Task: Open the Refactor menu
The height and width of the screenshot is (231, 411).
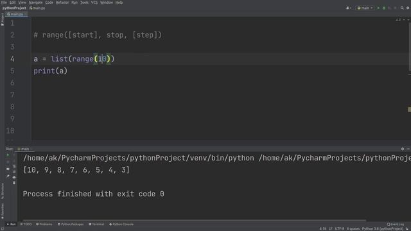Action: [x=62, y=3]
